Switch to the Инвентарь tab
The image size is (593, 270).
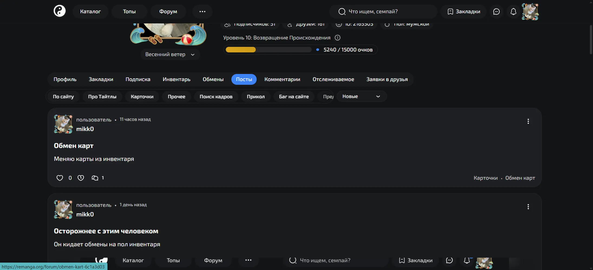pyautogui.click(x=176, y=79)
